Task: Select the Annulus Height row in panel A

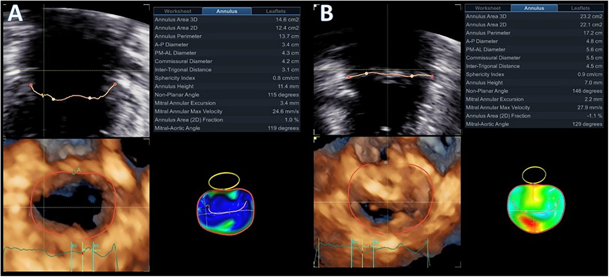Action: pos(226,86)
